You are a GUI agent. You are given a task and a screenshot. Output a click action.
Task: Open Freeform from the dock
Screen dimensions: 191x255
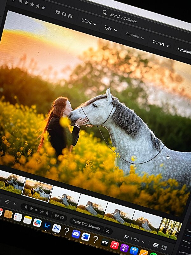[37, 222]
